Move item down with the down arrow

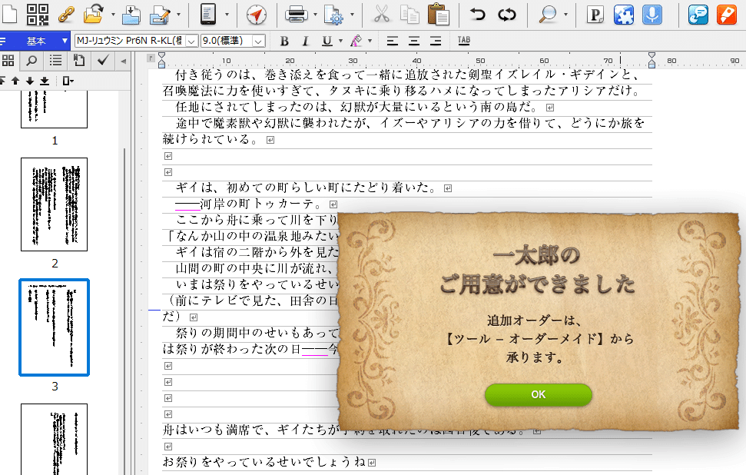30,81
